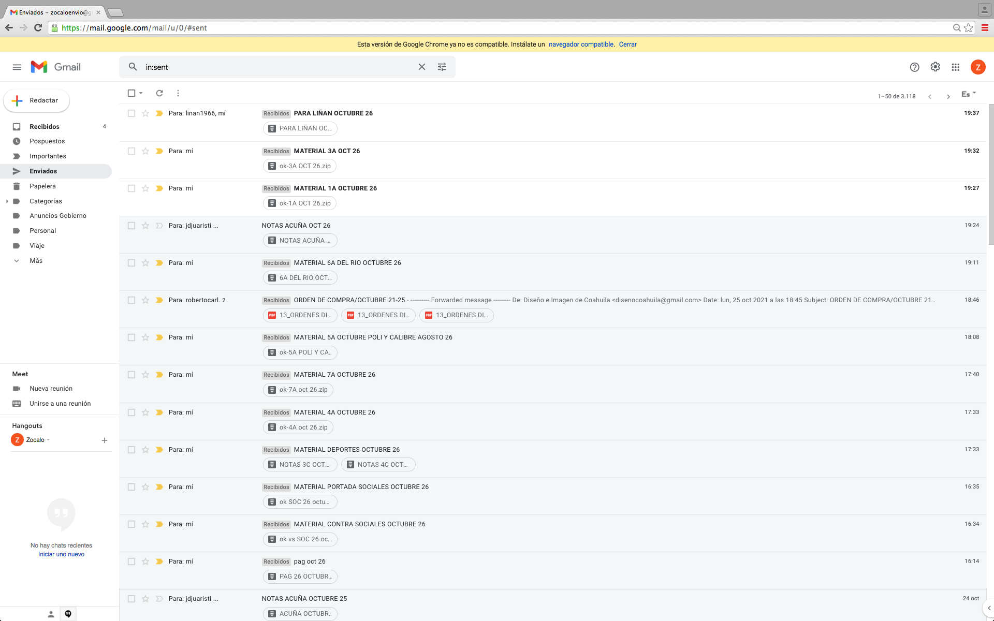Screen dimensions: 994x621
Task: Refresh the sent mail list
Action: coord(159,93)
